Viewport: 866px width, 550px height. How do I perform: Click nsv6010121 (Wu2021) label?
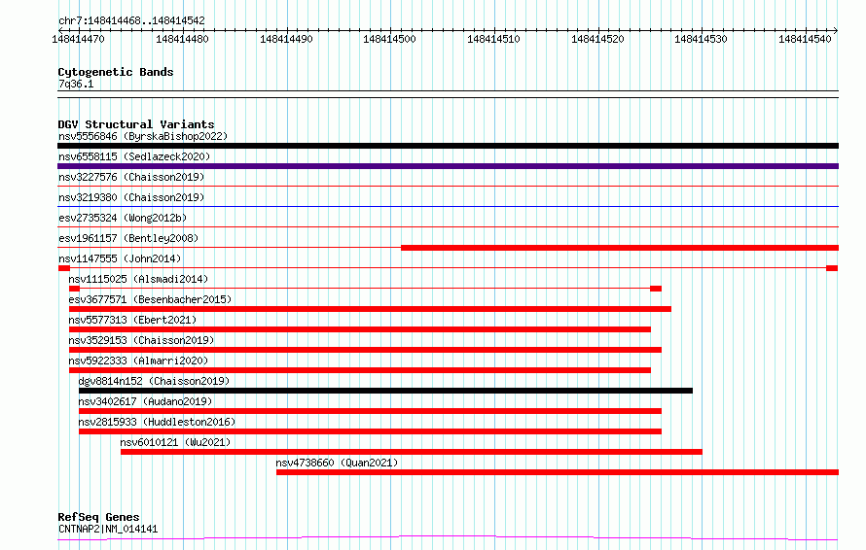(175, 442)
